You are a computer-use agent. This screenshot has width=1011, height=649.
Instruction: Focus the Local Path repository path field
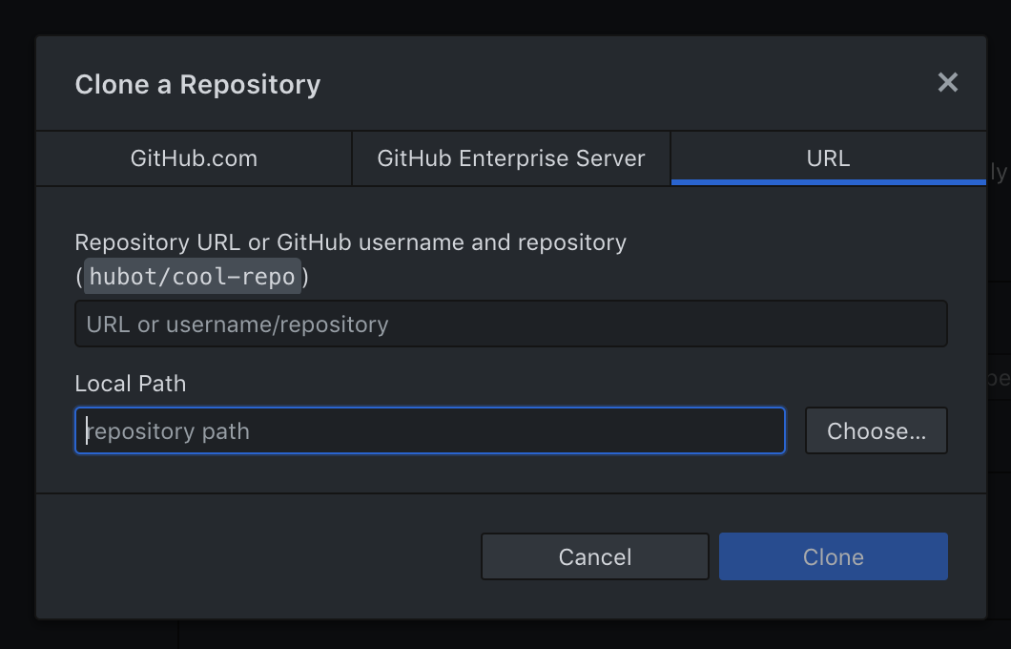(x=429, y=430)
